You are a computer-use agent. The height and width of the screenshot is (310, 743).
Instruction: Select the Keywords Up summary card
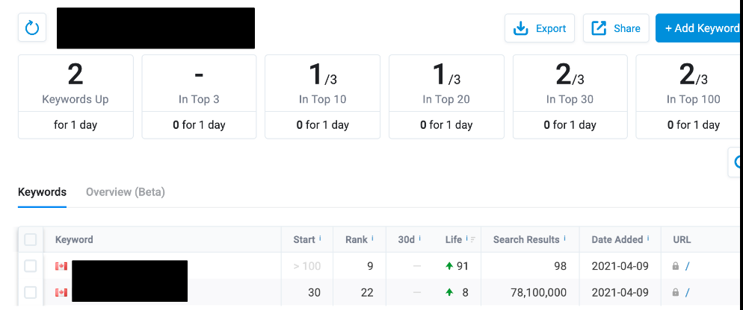point(75,96)
